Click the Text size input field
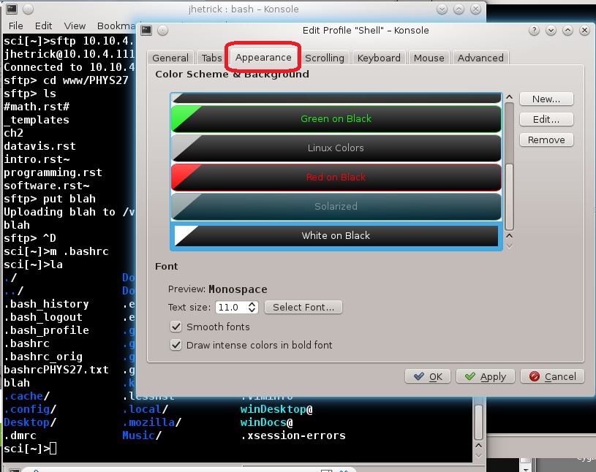Viewport: 596px width, 472px height. click(x=230, y=308)
